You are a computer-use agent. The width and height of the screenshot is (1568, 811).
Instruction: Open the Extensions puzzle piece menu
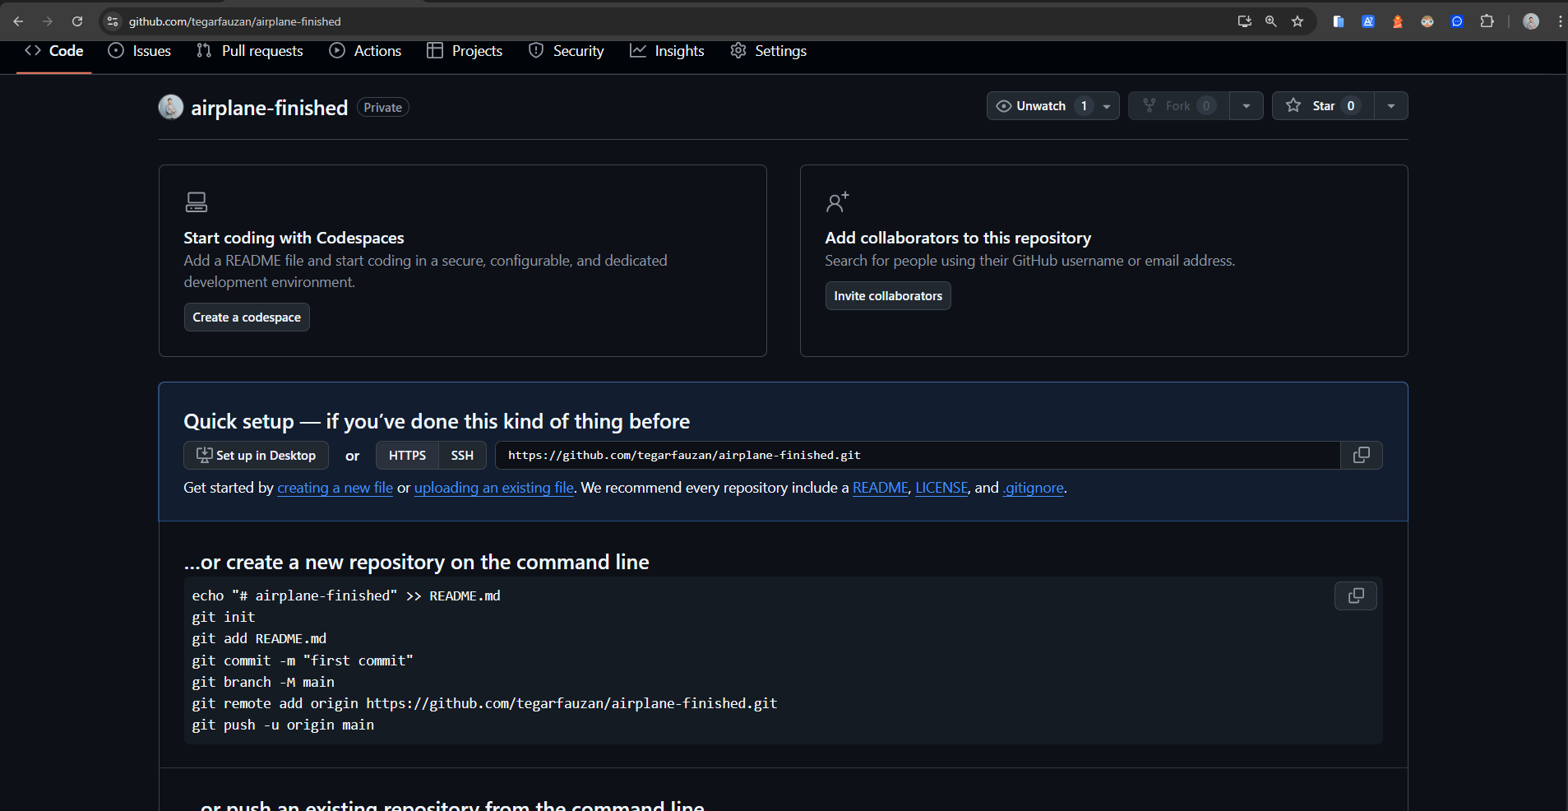1487,21
